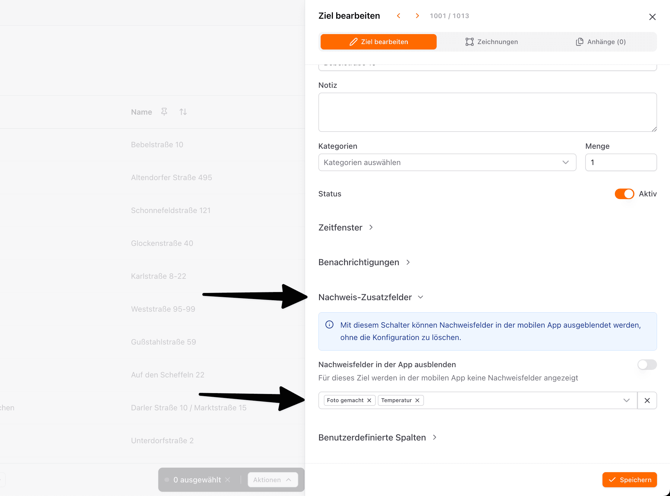Go to previous target with left arrow
This screenshot has height=496, width=670.
(x=399, y=16)
